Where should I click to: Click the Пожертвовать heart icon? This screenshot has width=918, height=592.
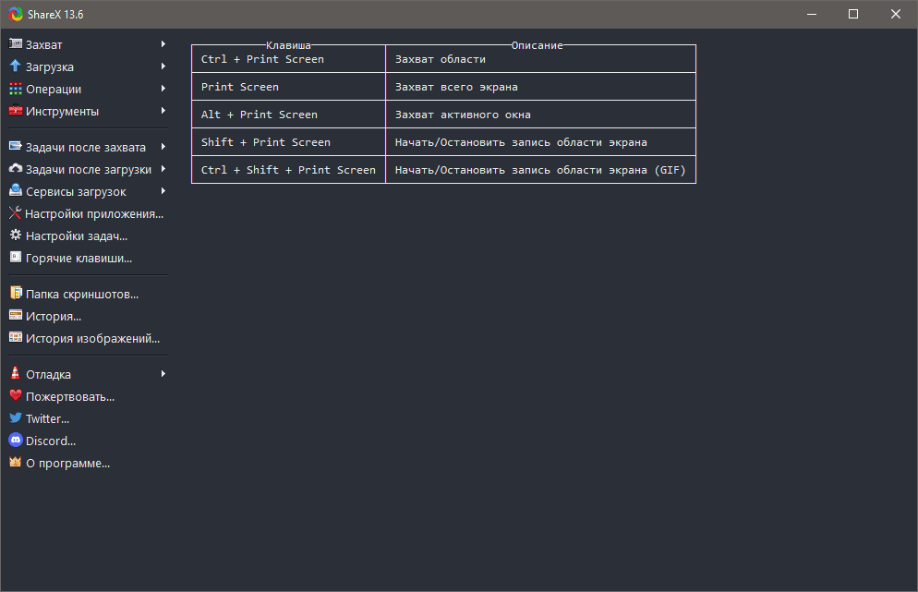[x=16, y=396]
